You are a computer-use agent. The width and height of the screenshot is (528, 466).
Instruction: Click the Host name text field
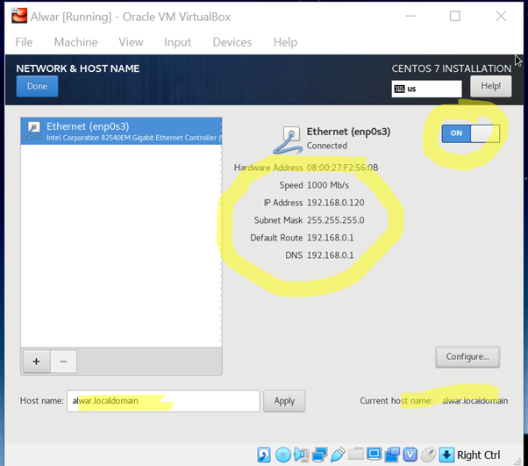tap(163, 400)
